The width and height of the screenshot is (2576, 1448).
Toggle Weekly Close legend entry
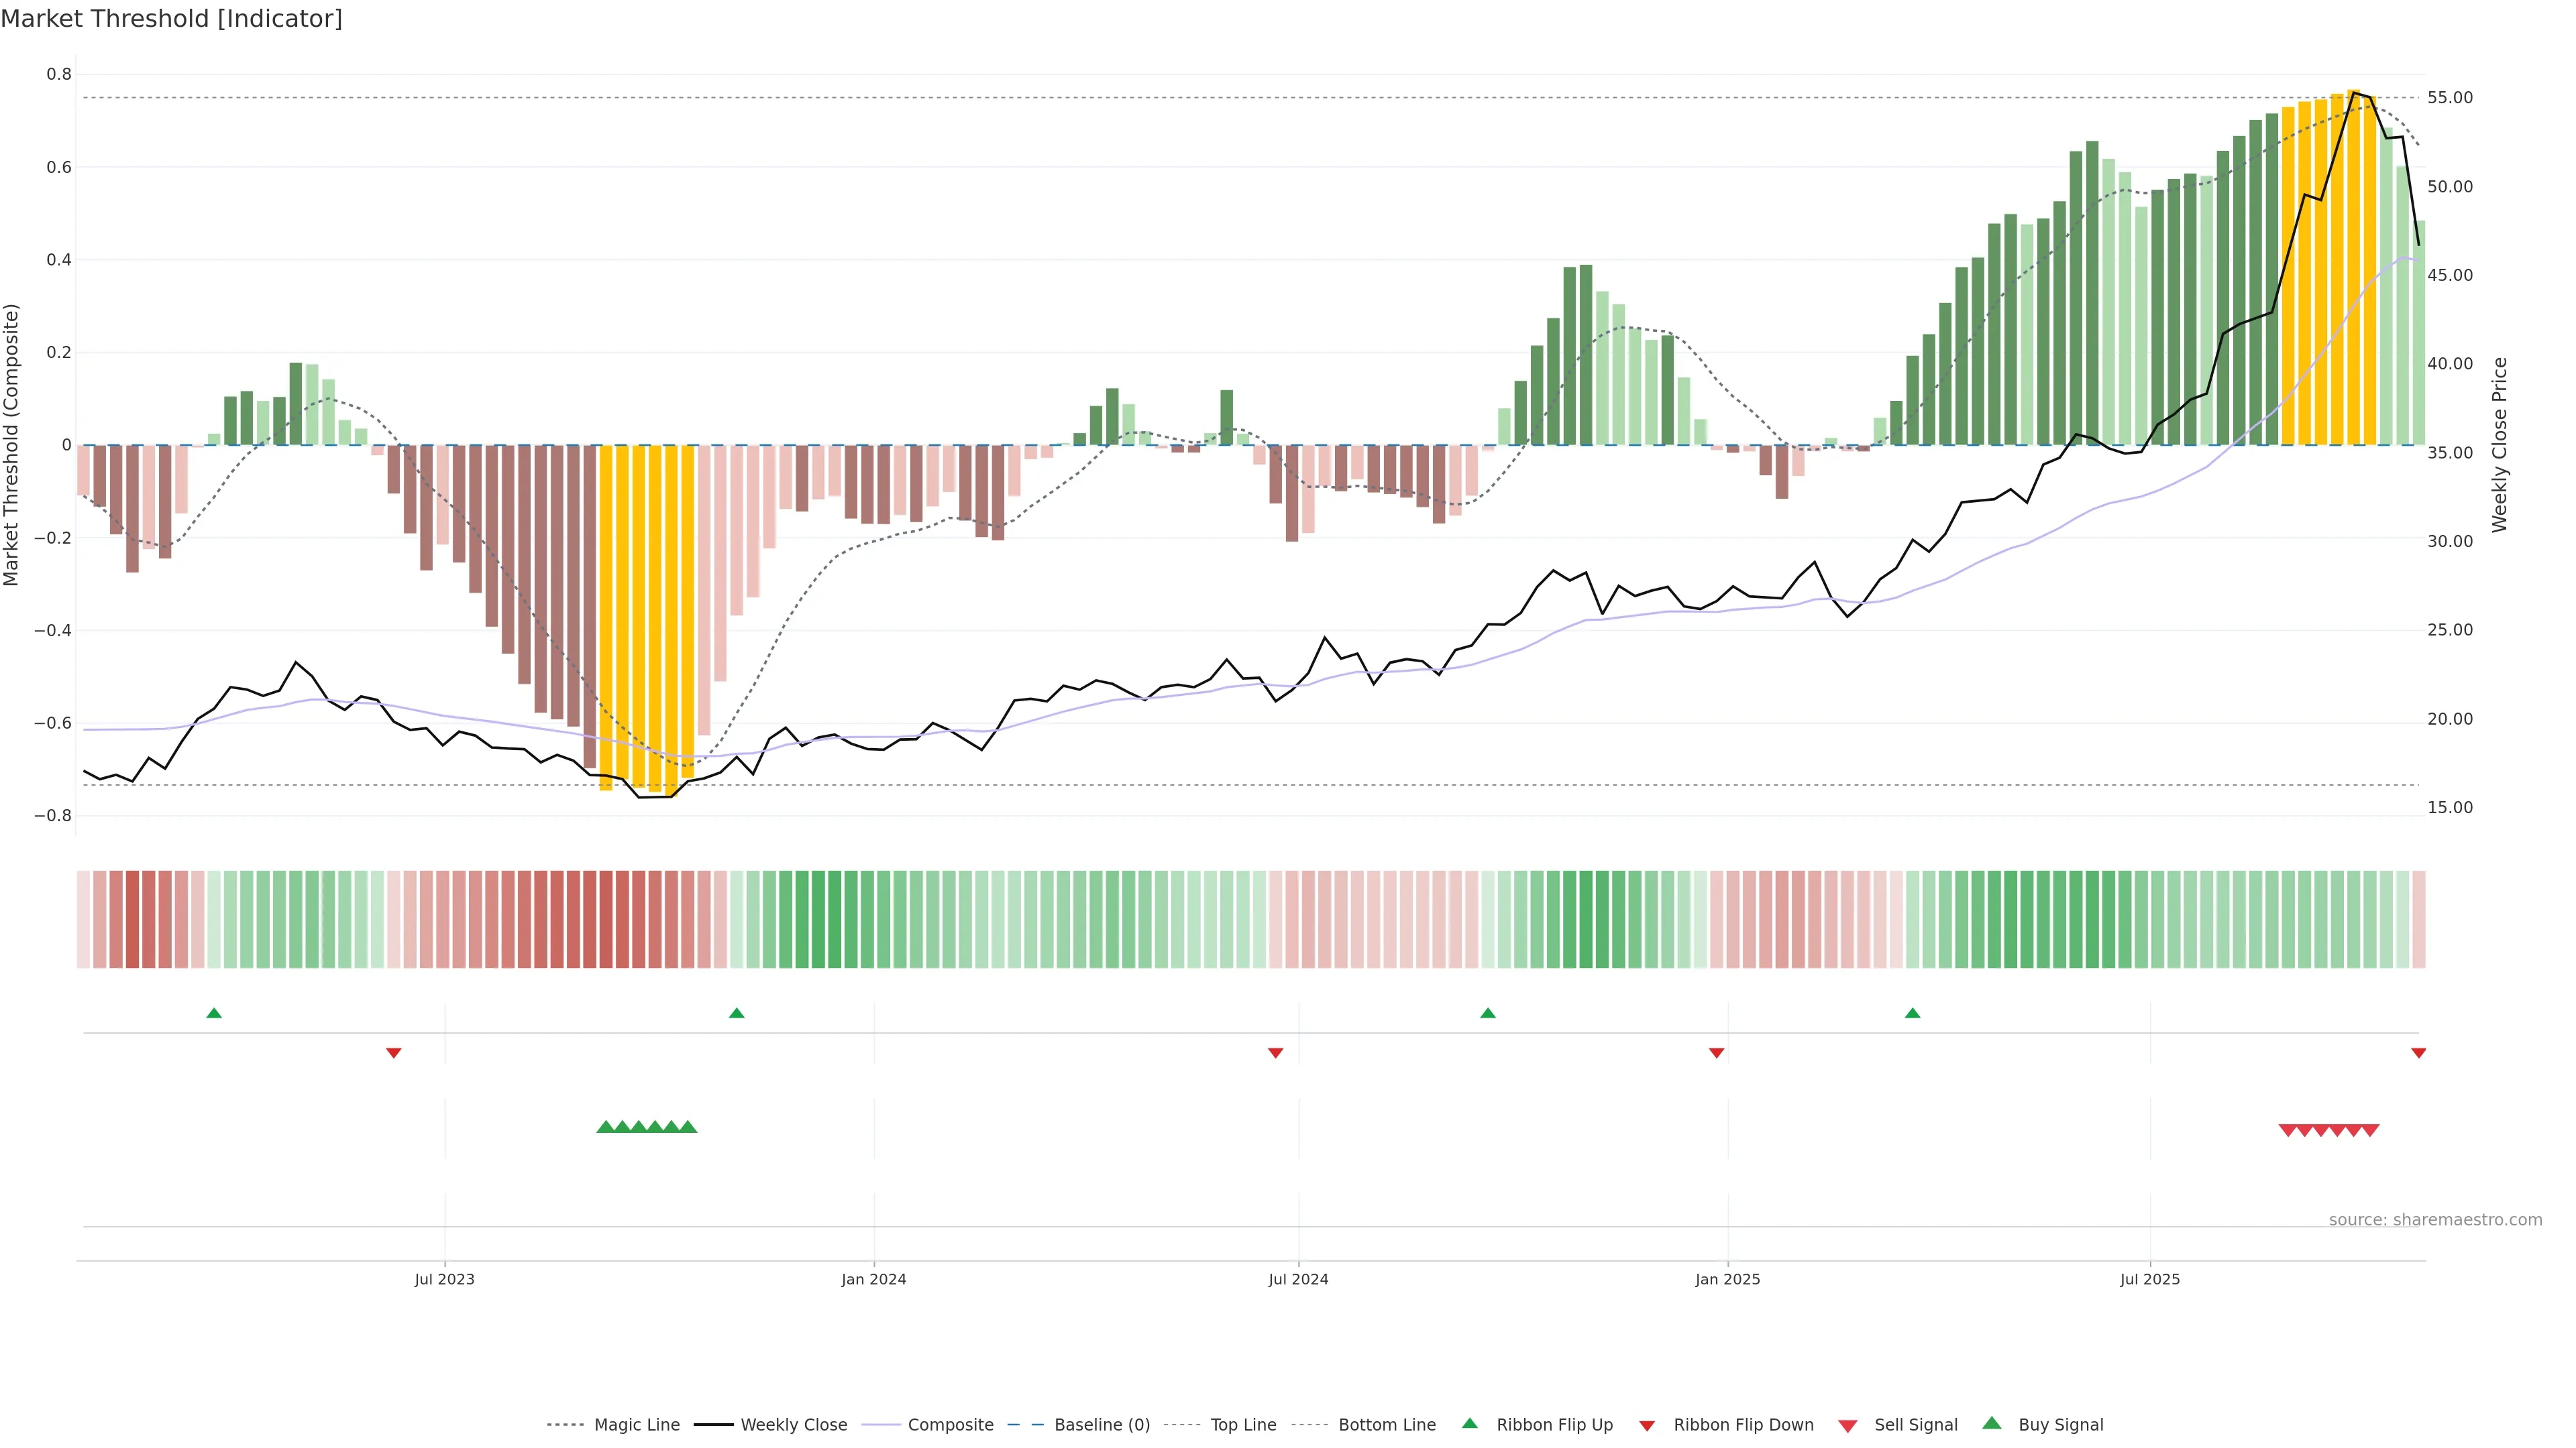[793, 1425]
